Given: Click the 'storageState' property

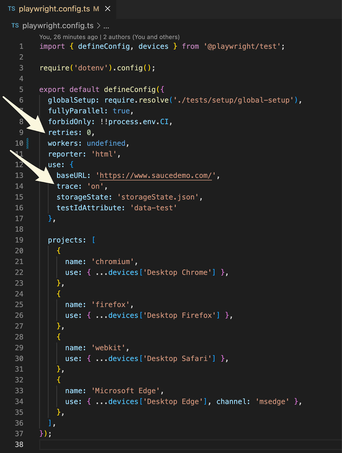Looking at the screenshot, I should [x=82, y=197].
